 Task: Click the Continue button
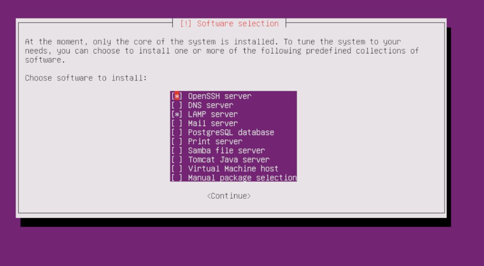pyautogui.click(x=229, y=196)
